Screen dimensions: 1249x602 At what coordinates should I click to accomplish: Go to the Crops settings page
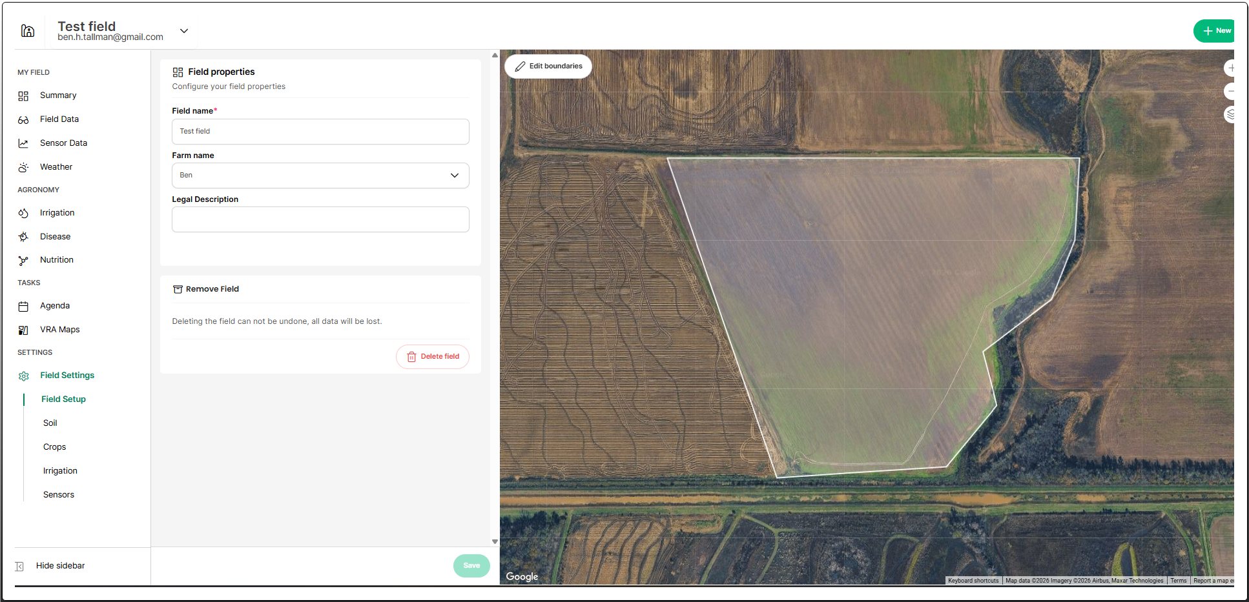point(55,447)
